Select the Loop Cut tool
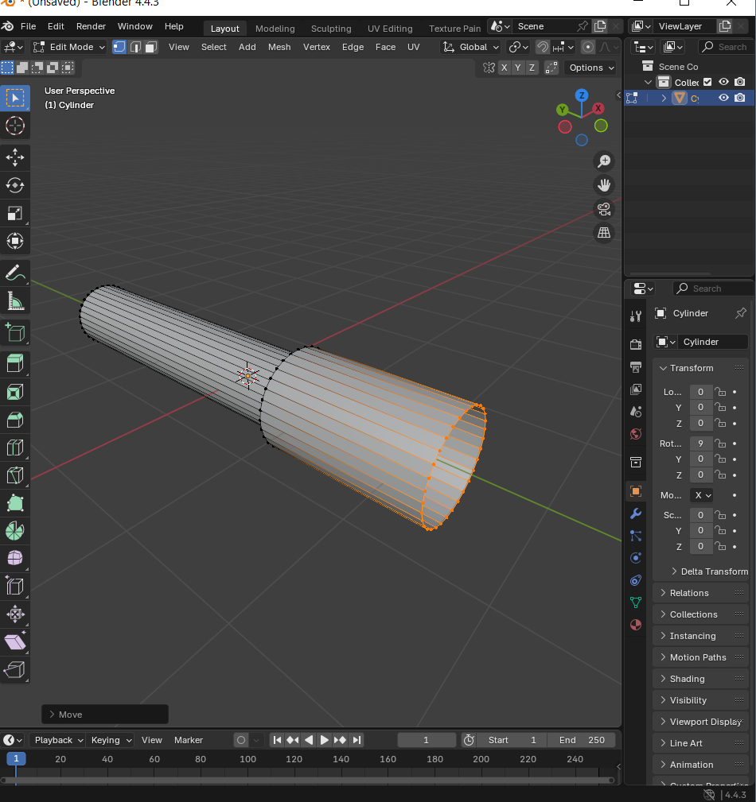756x802 pixels. click(15, 448)
